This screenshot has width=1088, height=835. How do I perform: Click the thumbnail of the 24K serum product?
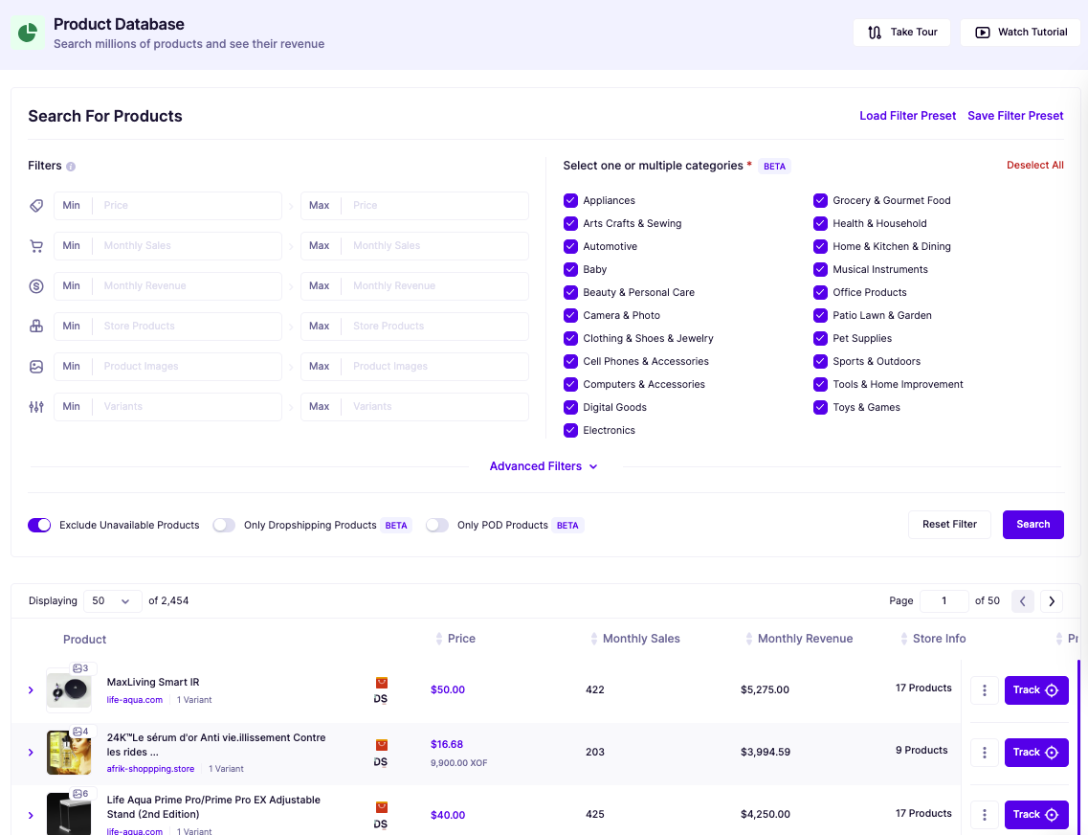point(68,753)
